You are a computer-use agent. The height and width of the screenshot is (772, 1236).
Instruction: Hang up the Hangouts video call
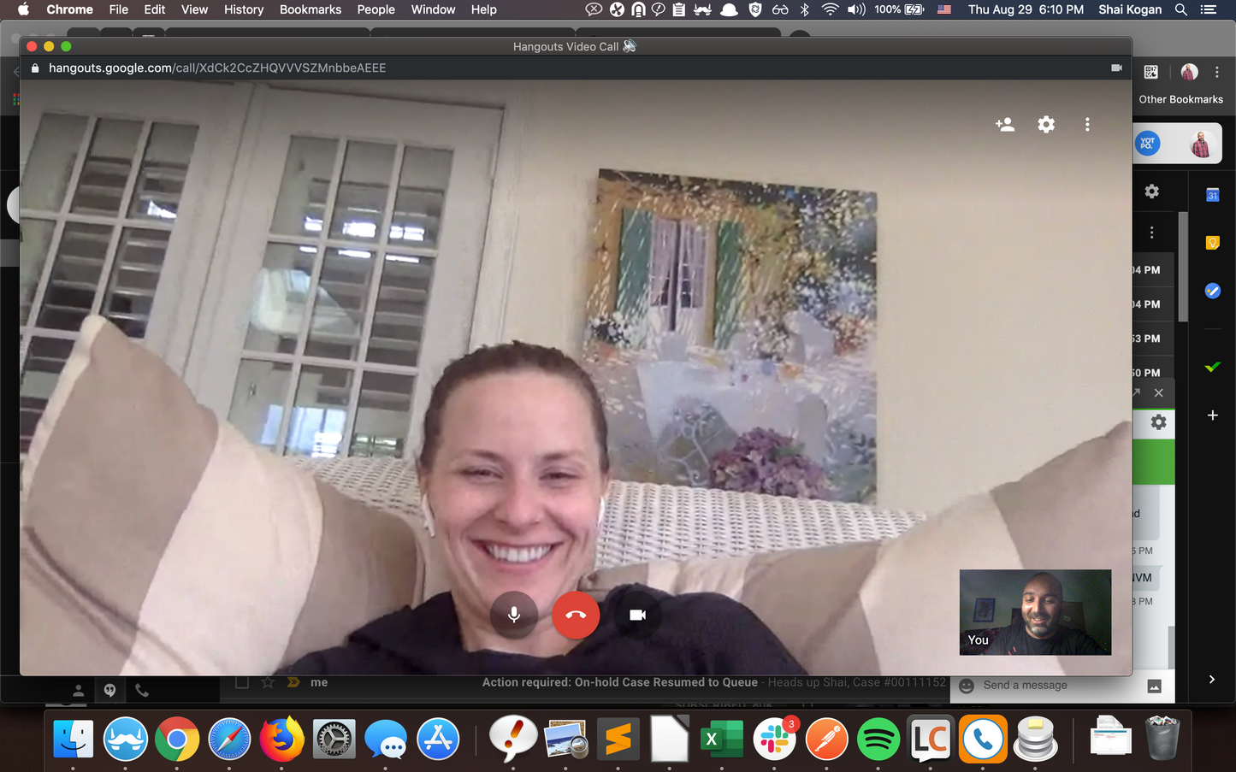576,615
